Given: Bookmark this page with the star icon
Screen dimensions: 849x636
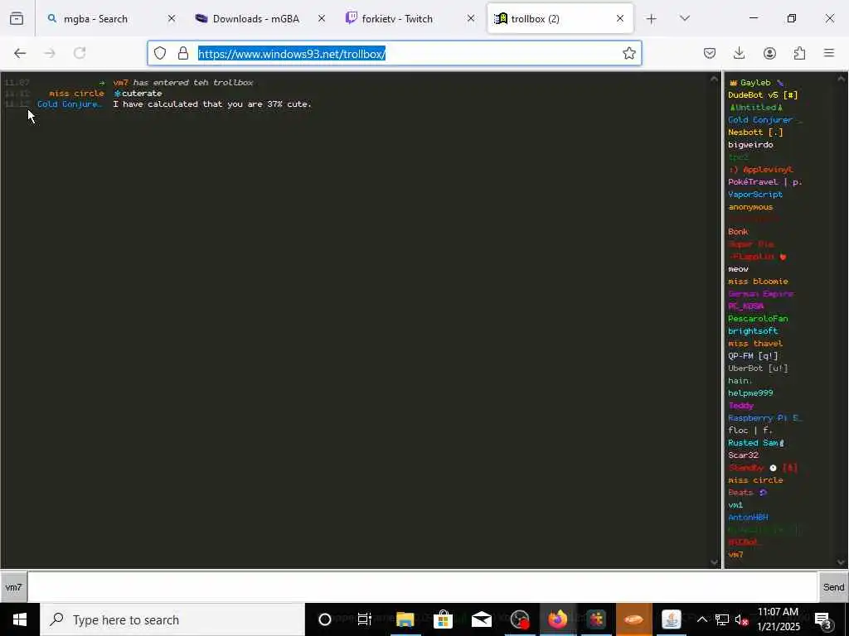Looking at the screenshot, I should (628, 53).
